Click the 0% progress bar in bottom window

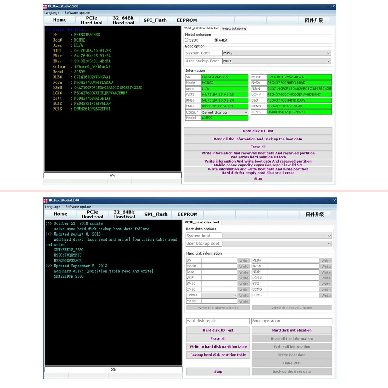[x=113, y=369]
